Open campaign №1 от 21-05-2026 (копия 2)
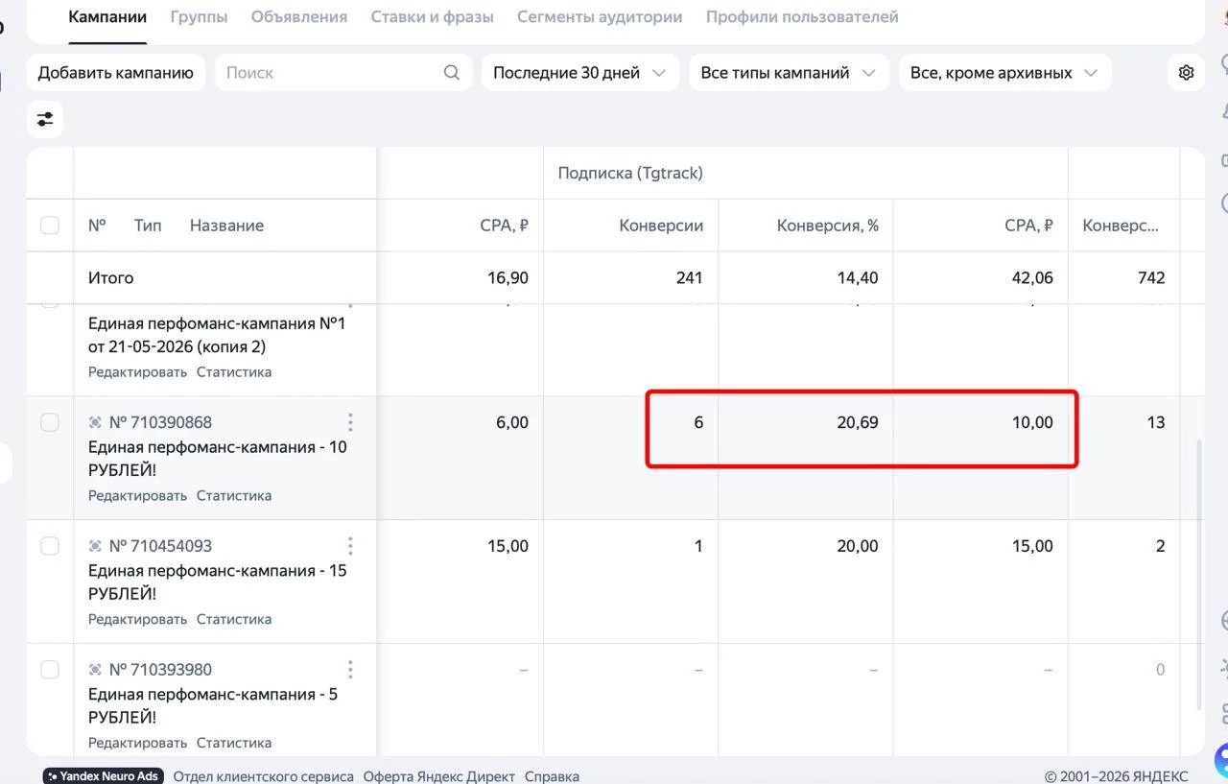1228x784 pixels. pyautogui.click(x=217, y=335)
